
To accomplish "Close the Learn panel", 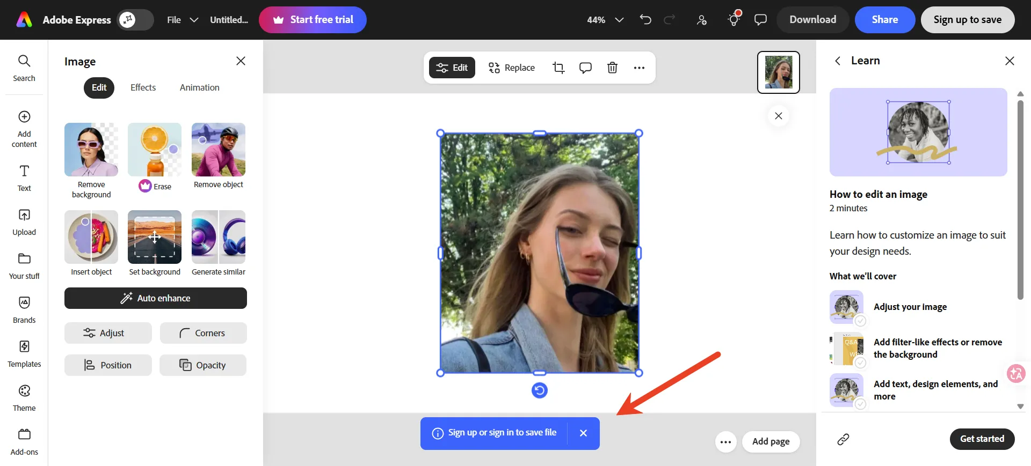I will coord(1010,61).
